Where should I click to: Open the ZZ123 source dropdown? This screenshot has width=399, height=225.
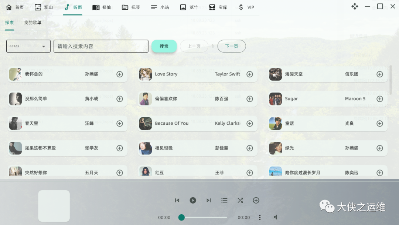coord(28,46)
